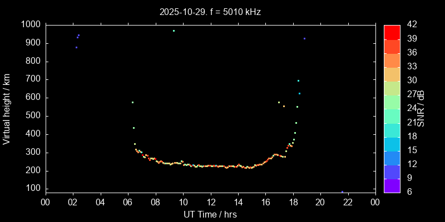Click the yellow-green 27–30 dB colorbar band
This screenshot has height=222, width=445.
tap(392, 88)
